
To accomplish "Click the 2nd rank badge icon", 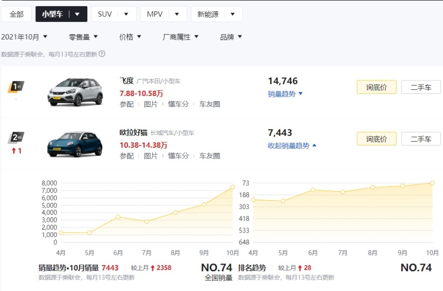I will [16, 137].
